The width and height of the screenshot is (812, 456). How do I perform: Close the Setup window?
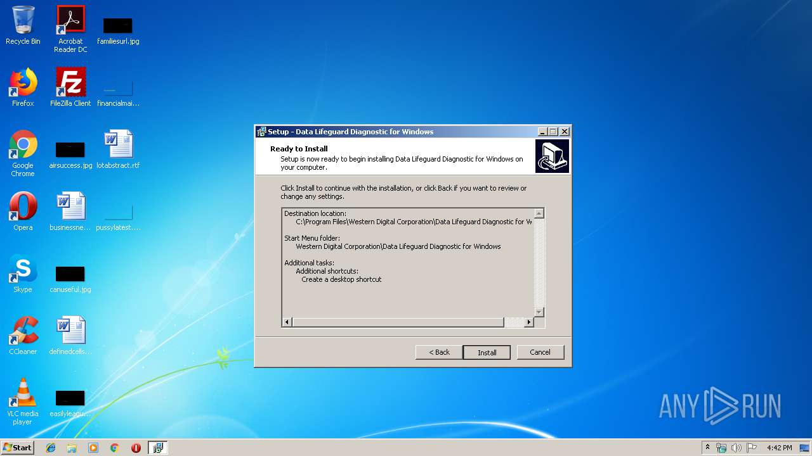pos(564,132)
